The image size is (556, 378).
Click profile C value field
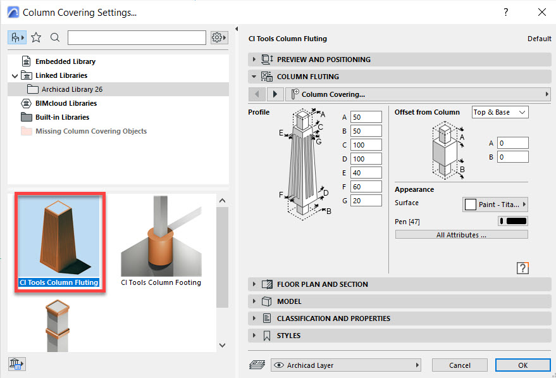pos(366,145)
